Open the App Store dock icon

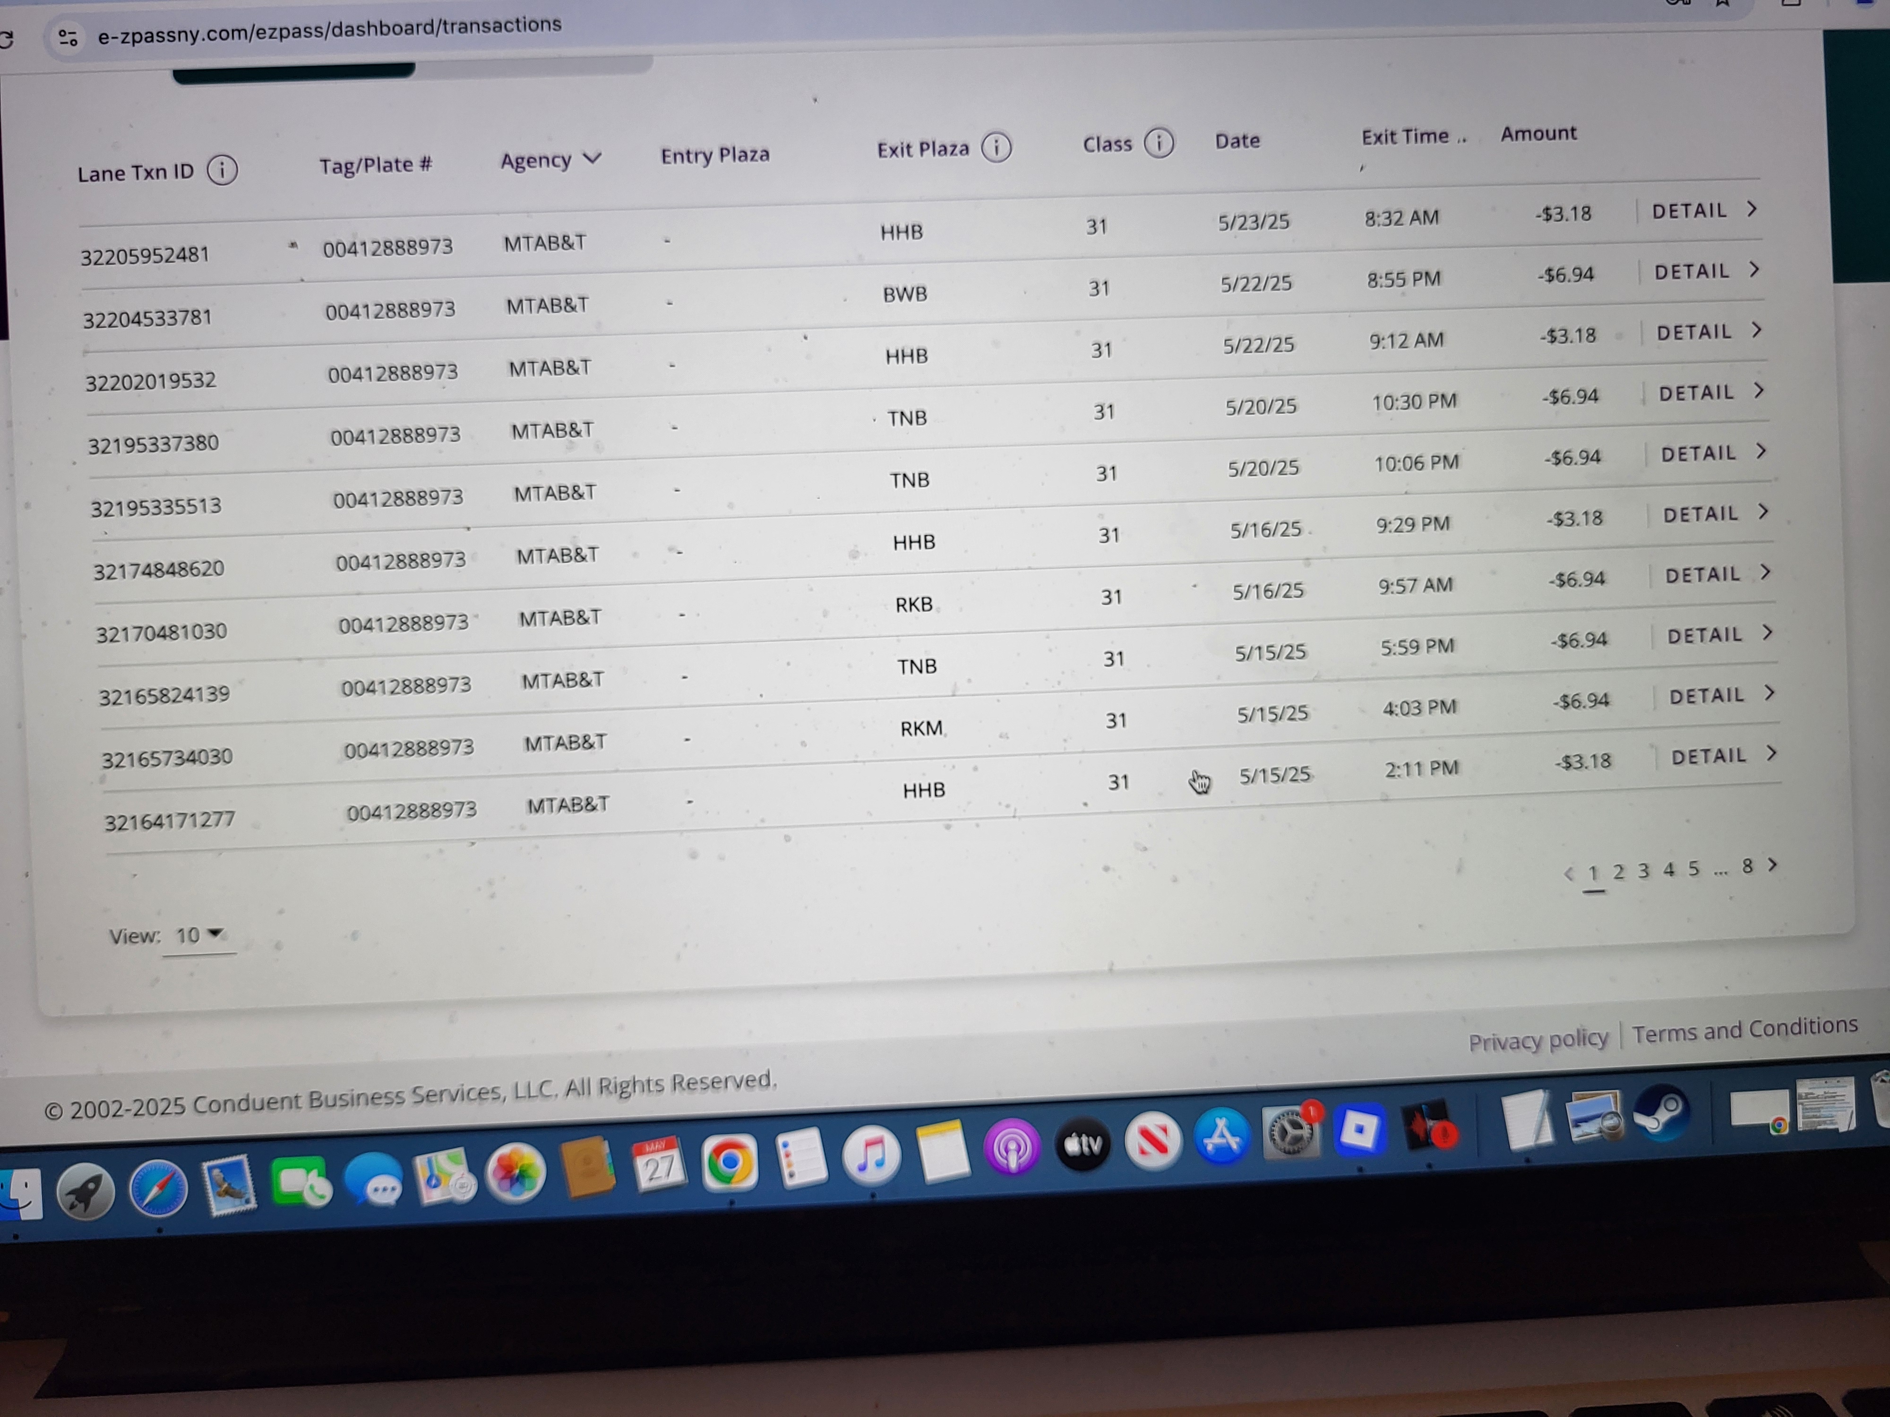click(1222, 1136)
